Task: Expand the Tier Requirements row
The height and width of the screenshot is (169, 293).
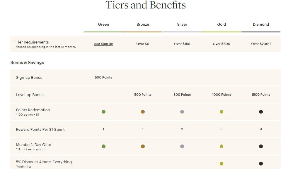Action: (x=32, y=42)
